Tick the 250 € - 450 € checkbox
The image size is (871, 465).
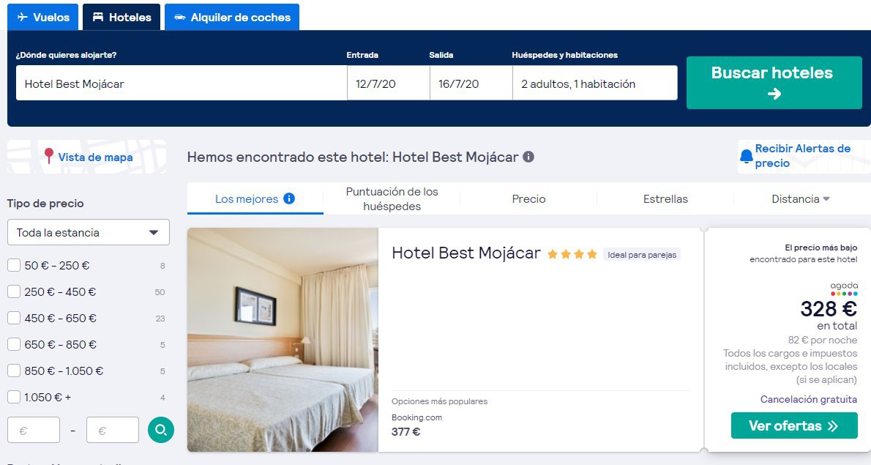pos(14,291)
